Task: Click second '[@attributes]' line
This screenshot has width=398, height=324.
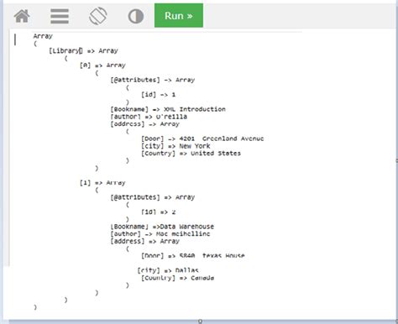Action: [x=153, y=197]
